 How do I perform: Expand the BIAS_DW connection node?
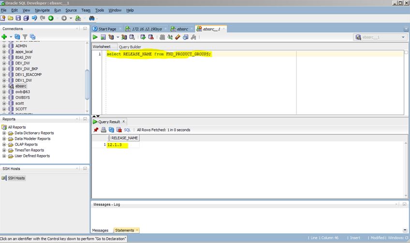[x=4, y=57]
